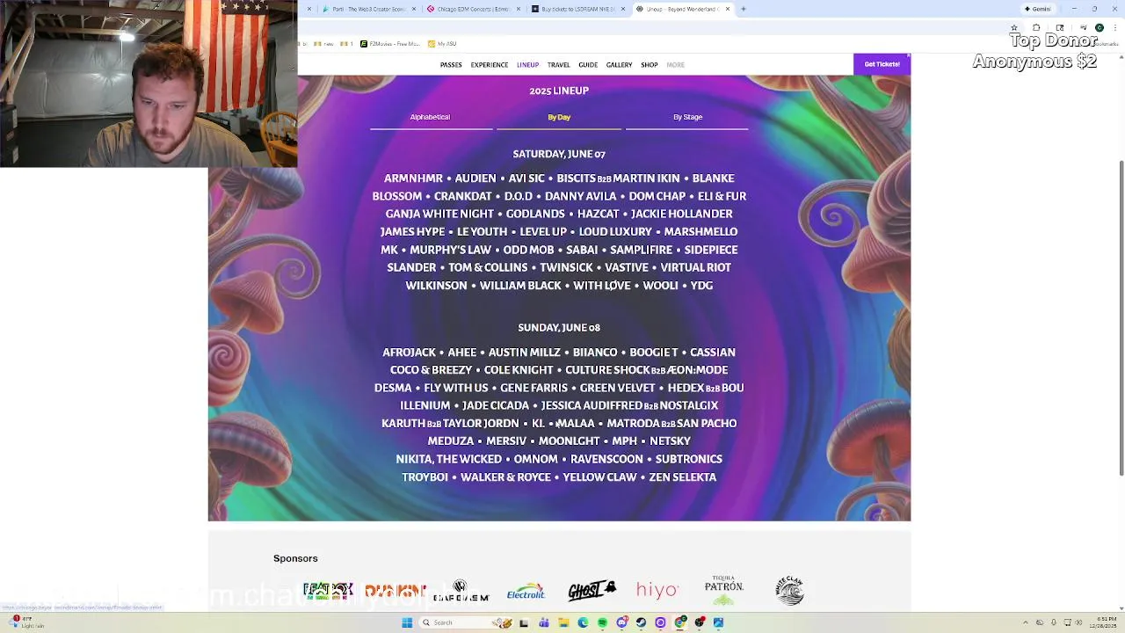
Task: Open the Dunkin' sponsor logo
Action: tap(396, 591)
